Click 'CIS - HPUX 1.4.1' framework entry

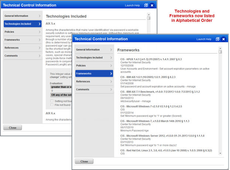pyautogui.click(x=151, y=59)
